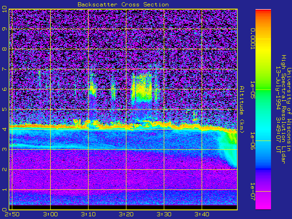Click the 0.0001 color scale label

pyautogui.click(x=252, y=39)
